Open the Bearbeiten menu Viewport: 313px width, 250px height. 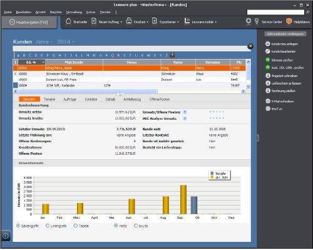[x=24, y=13]
